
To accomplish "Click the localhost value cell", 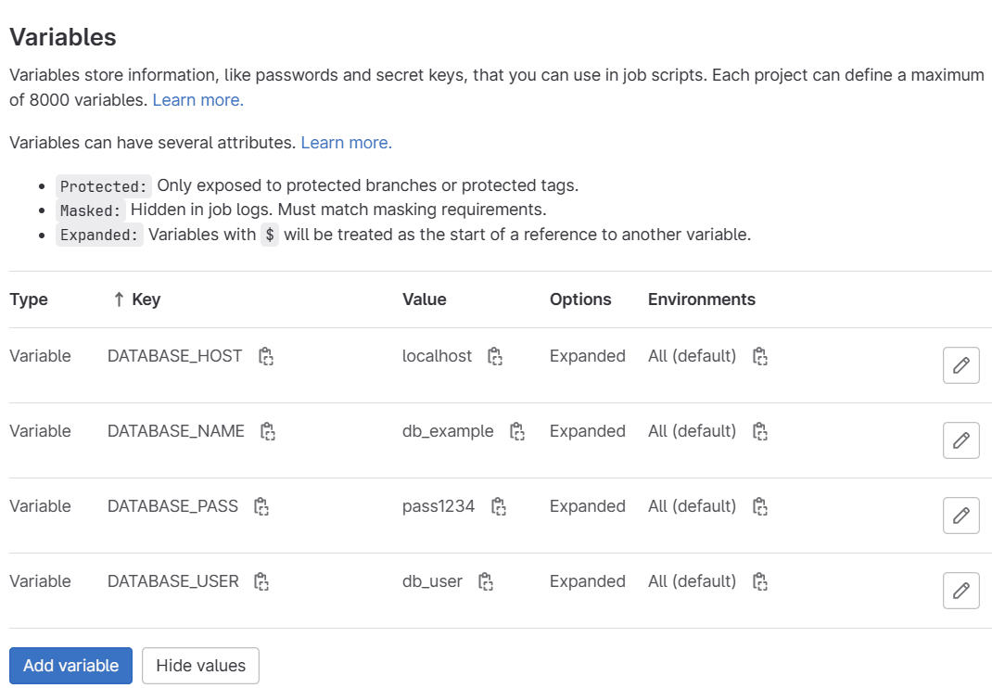I will tap(438, 356).
